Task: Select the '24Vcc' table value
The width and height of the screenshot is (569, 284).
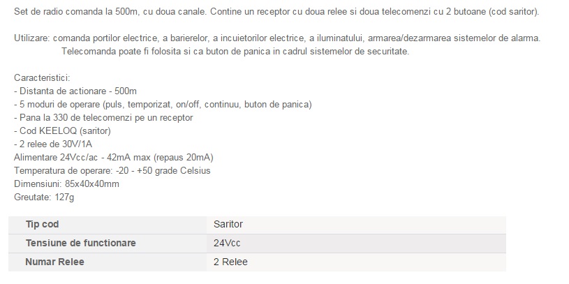Action: click(x=228, y=243)
